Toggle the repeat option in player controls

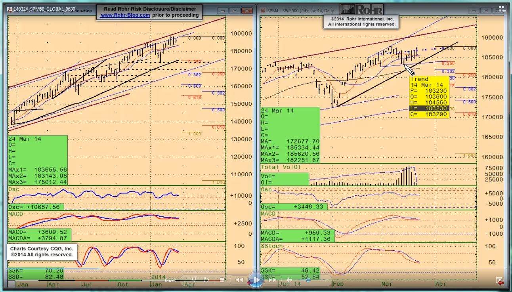(206, 280)
